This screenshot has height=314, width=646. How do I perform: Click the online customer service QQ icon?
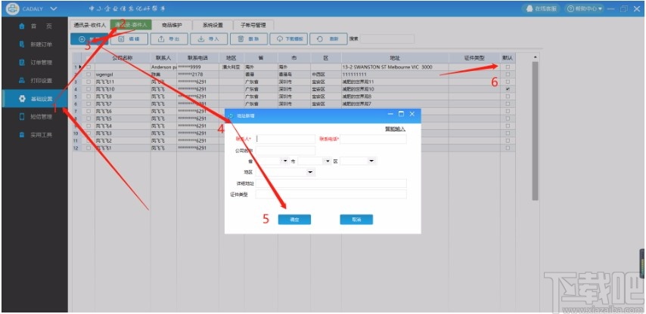click(530, 8)
